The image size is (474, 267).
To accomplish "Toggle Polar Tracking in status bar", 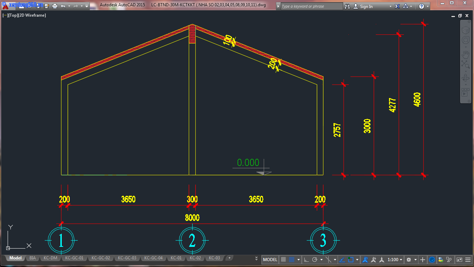I will (x=315, y=260).
